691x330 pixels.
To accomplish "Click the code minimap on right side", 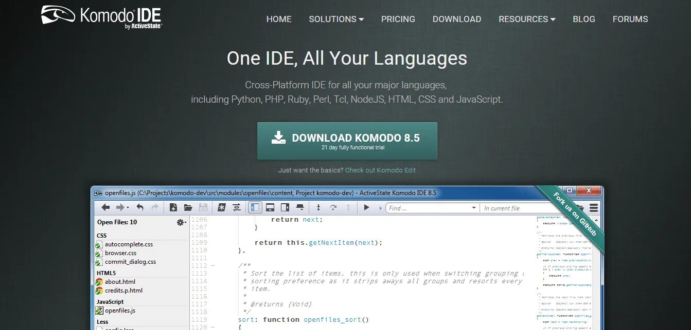I will click(x=564, y=273).
